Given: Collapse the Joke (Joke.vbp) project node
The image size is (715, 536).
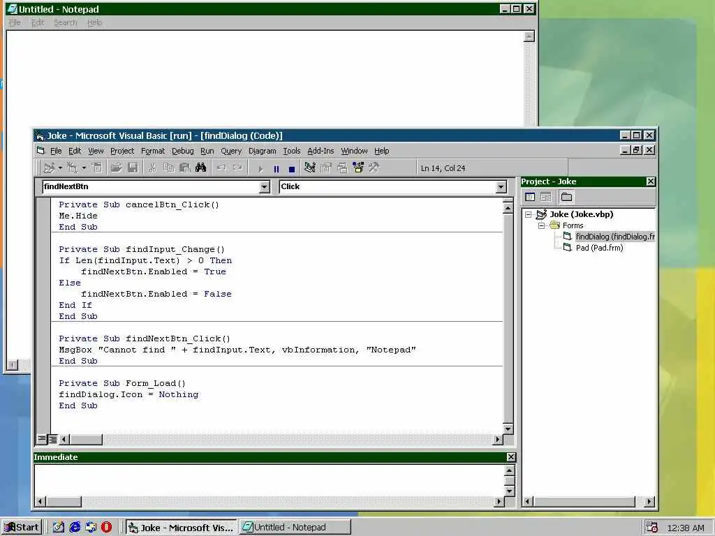Looking at the screenshot, I should pyautogui.click(x=528, y=214).
